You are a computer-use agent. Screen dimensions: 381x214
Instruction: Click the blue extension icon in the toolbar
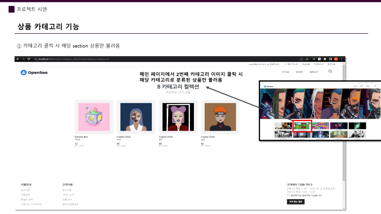click(319, 59)
